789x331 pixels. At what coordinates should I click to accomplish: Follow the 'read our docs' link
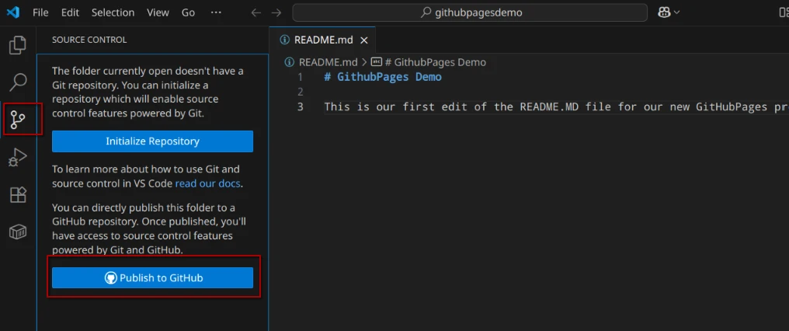(207, 183)
